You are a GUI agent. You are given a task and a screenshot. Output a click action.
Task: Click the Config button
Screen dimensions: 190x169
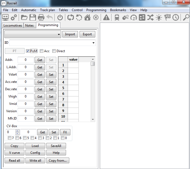click(35, 153)
